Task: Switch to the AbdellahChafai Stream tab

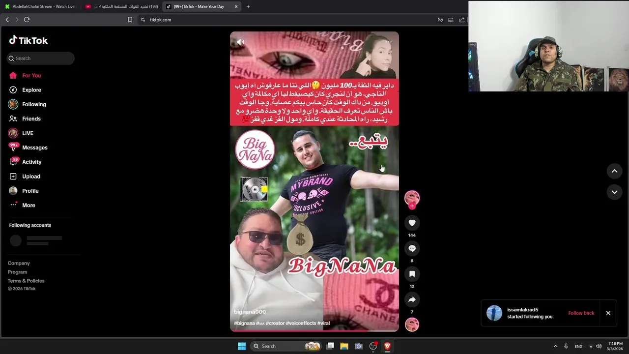Action: [40, 6]
